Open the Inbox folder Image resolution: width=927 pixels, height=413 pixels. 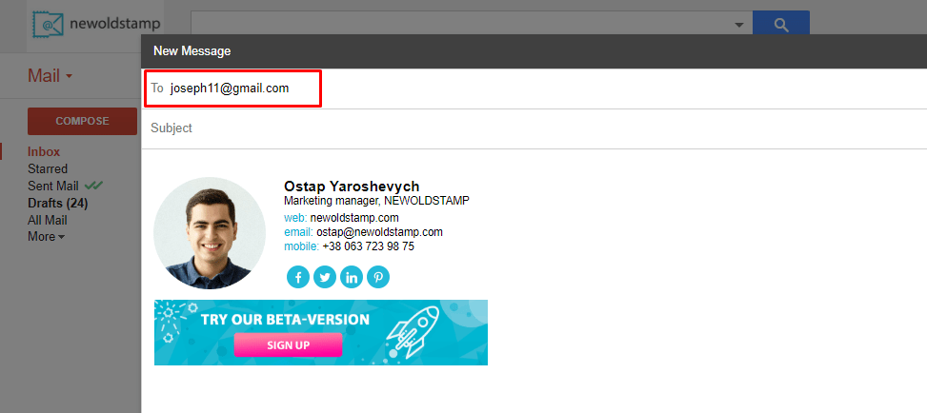[x=44, y=152]
